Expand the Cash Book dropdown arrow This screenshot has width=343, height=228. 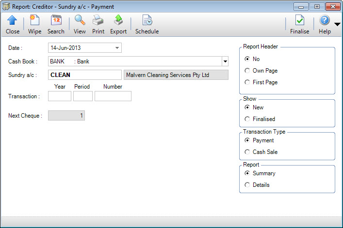[x=225, y=61]
